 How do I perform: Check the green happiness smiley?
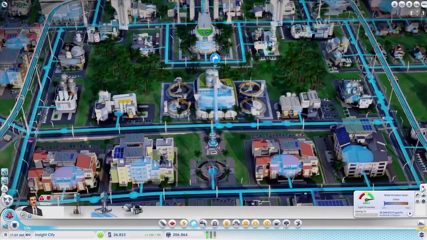[100, 235]
